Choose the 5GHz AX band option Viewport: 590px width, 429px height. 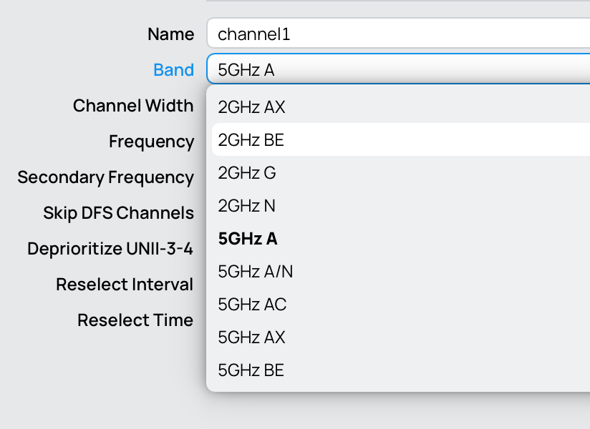click(x=252, y=337)
